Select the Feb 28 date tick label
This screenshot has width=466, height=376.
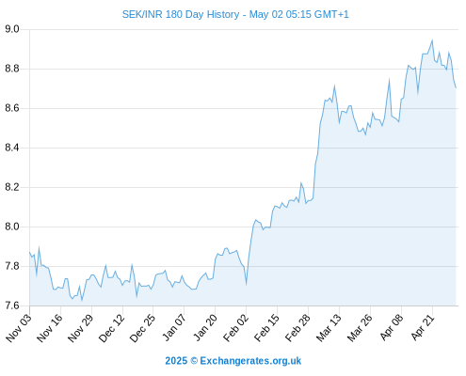pos(297,327)
